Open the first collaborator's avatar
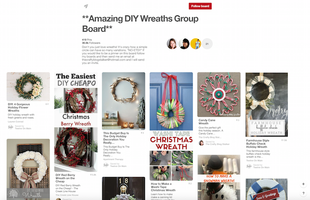This screenshot has height=200, width=310. click(172, 44)
